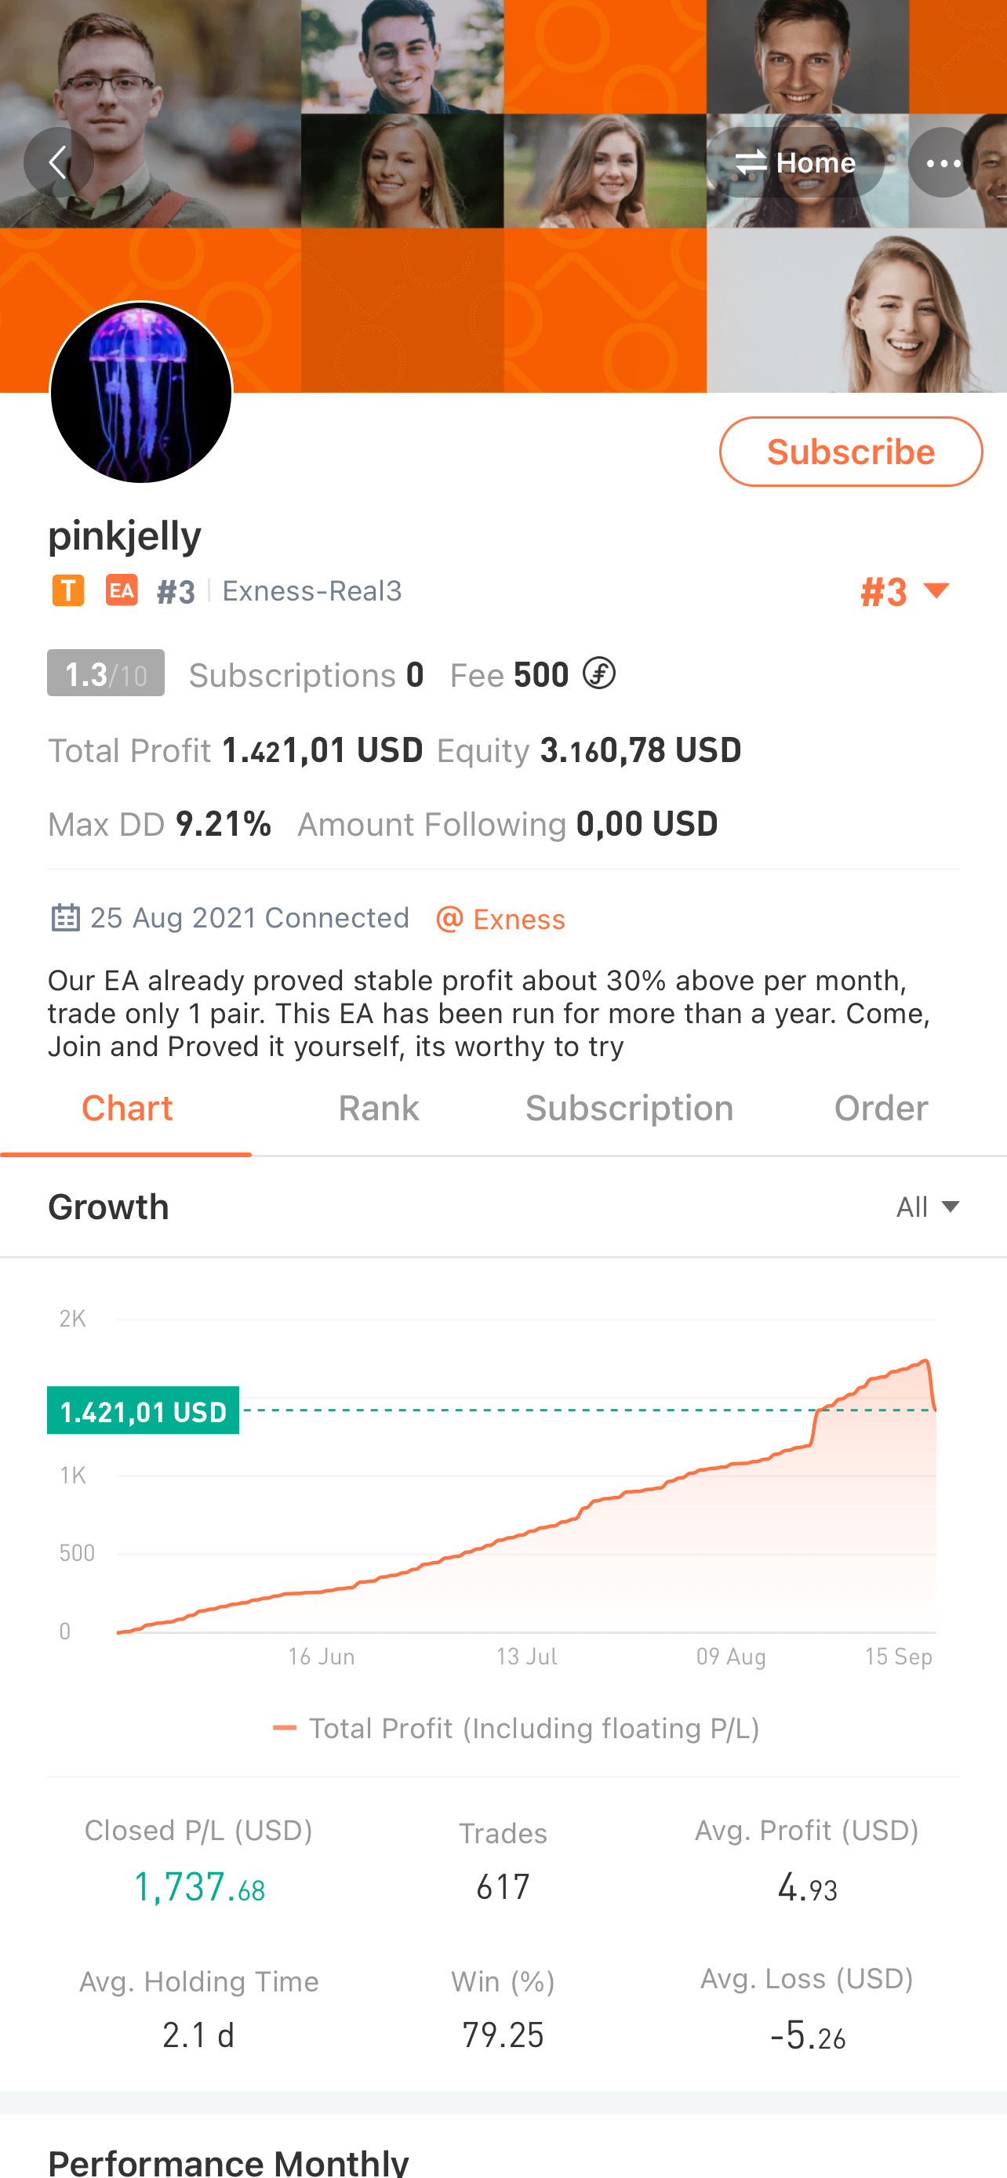1007x2178 pixels.
Task: Tap the orange T trader badge
Action: pyautogui.click(x=67, y=590)
